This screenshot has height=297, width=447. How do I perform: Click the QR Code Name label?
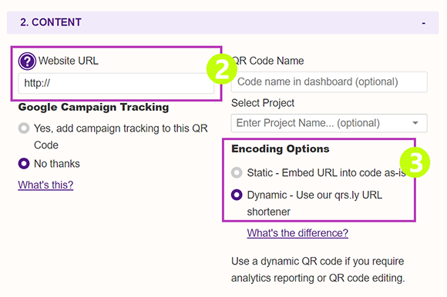(x=268, y=61)
